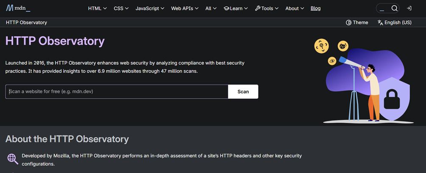Click the Learn graduation cap icon
The height and width of the screenshot is (173, 426).
(x=227, y=8)
